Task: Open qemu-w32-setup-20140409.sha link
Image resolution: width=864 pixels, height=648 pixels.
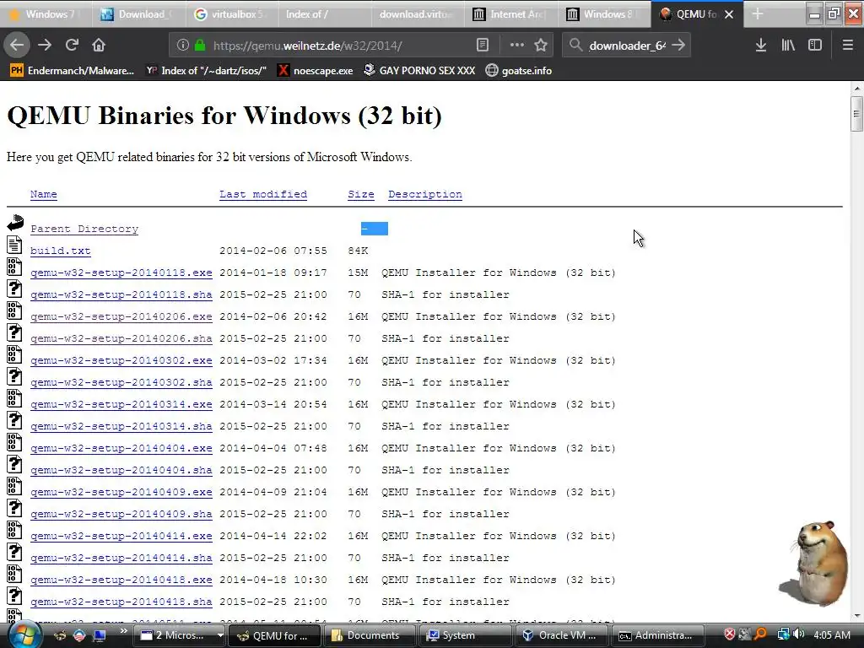Action: (121, 514)
